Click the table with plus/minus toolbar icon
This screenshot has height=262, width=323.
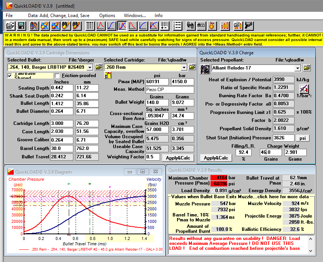pyautogui.click(x=165, y=26)
